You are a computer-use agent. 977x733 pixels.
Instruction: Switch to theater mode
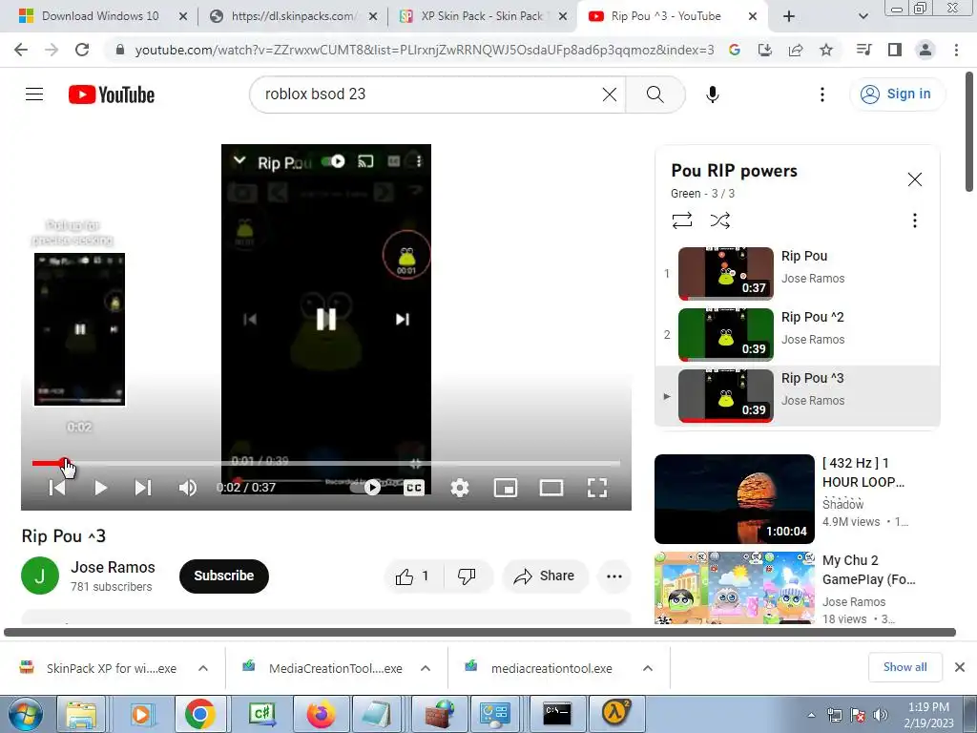[x=551, y=488]
